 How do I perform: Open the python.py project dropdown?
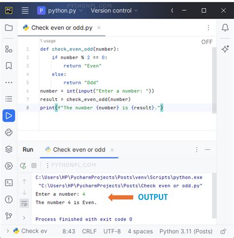(x=60, y=10)
